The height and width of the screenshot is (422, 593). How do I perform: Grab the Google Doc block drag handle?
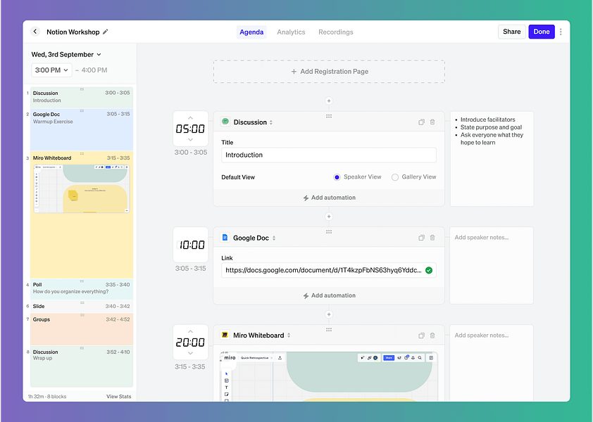pos(329,231)
